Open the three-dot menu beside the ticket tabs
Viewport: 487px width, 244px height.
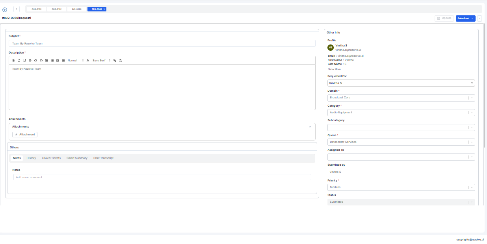tap(17, 9)
